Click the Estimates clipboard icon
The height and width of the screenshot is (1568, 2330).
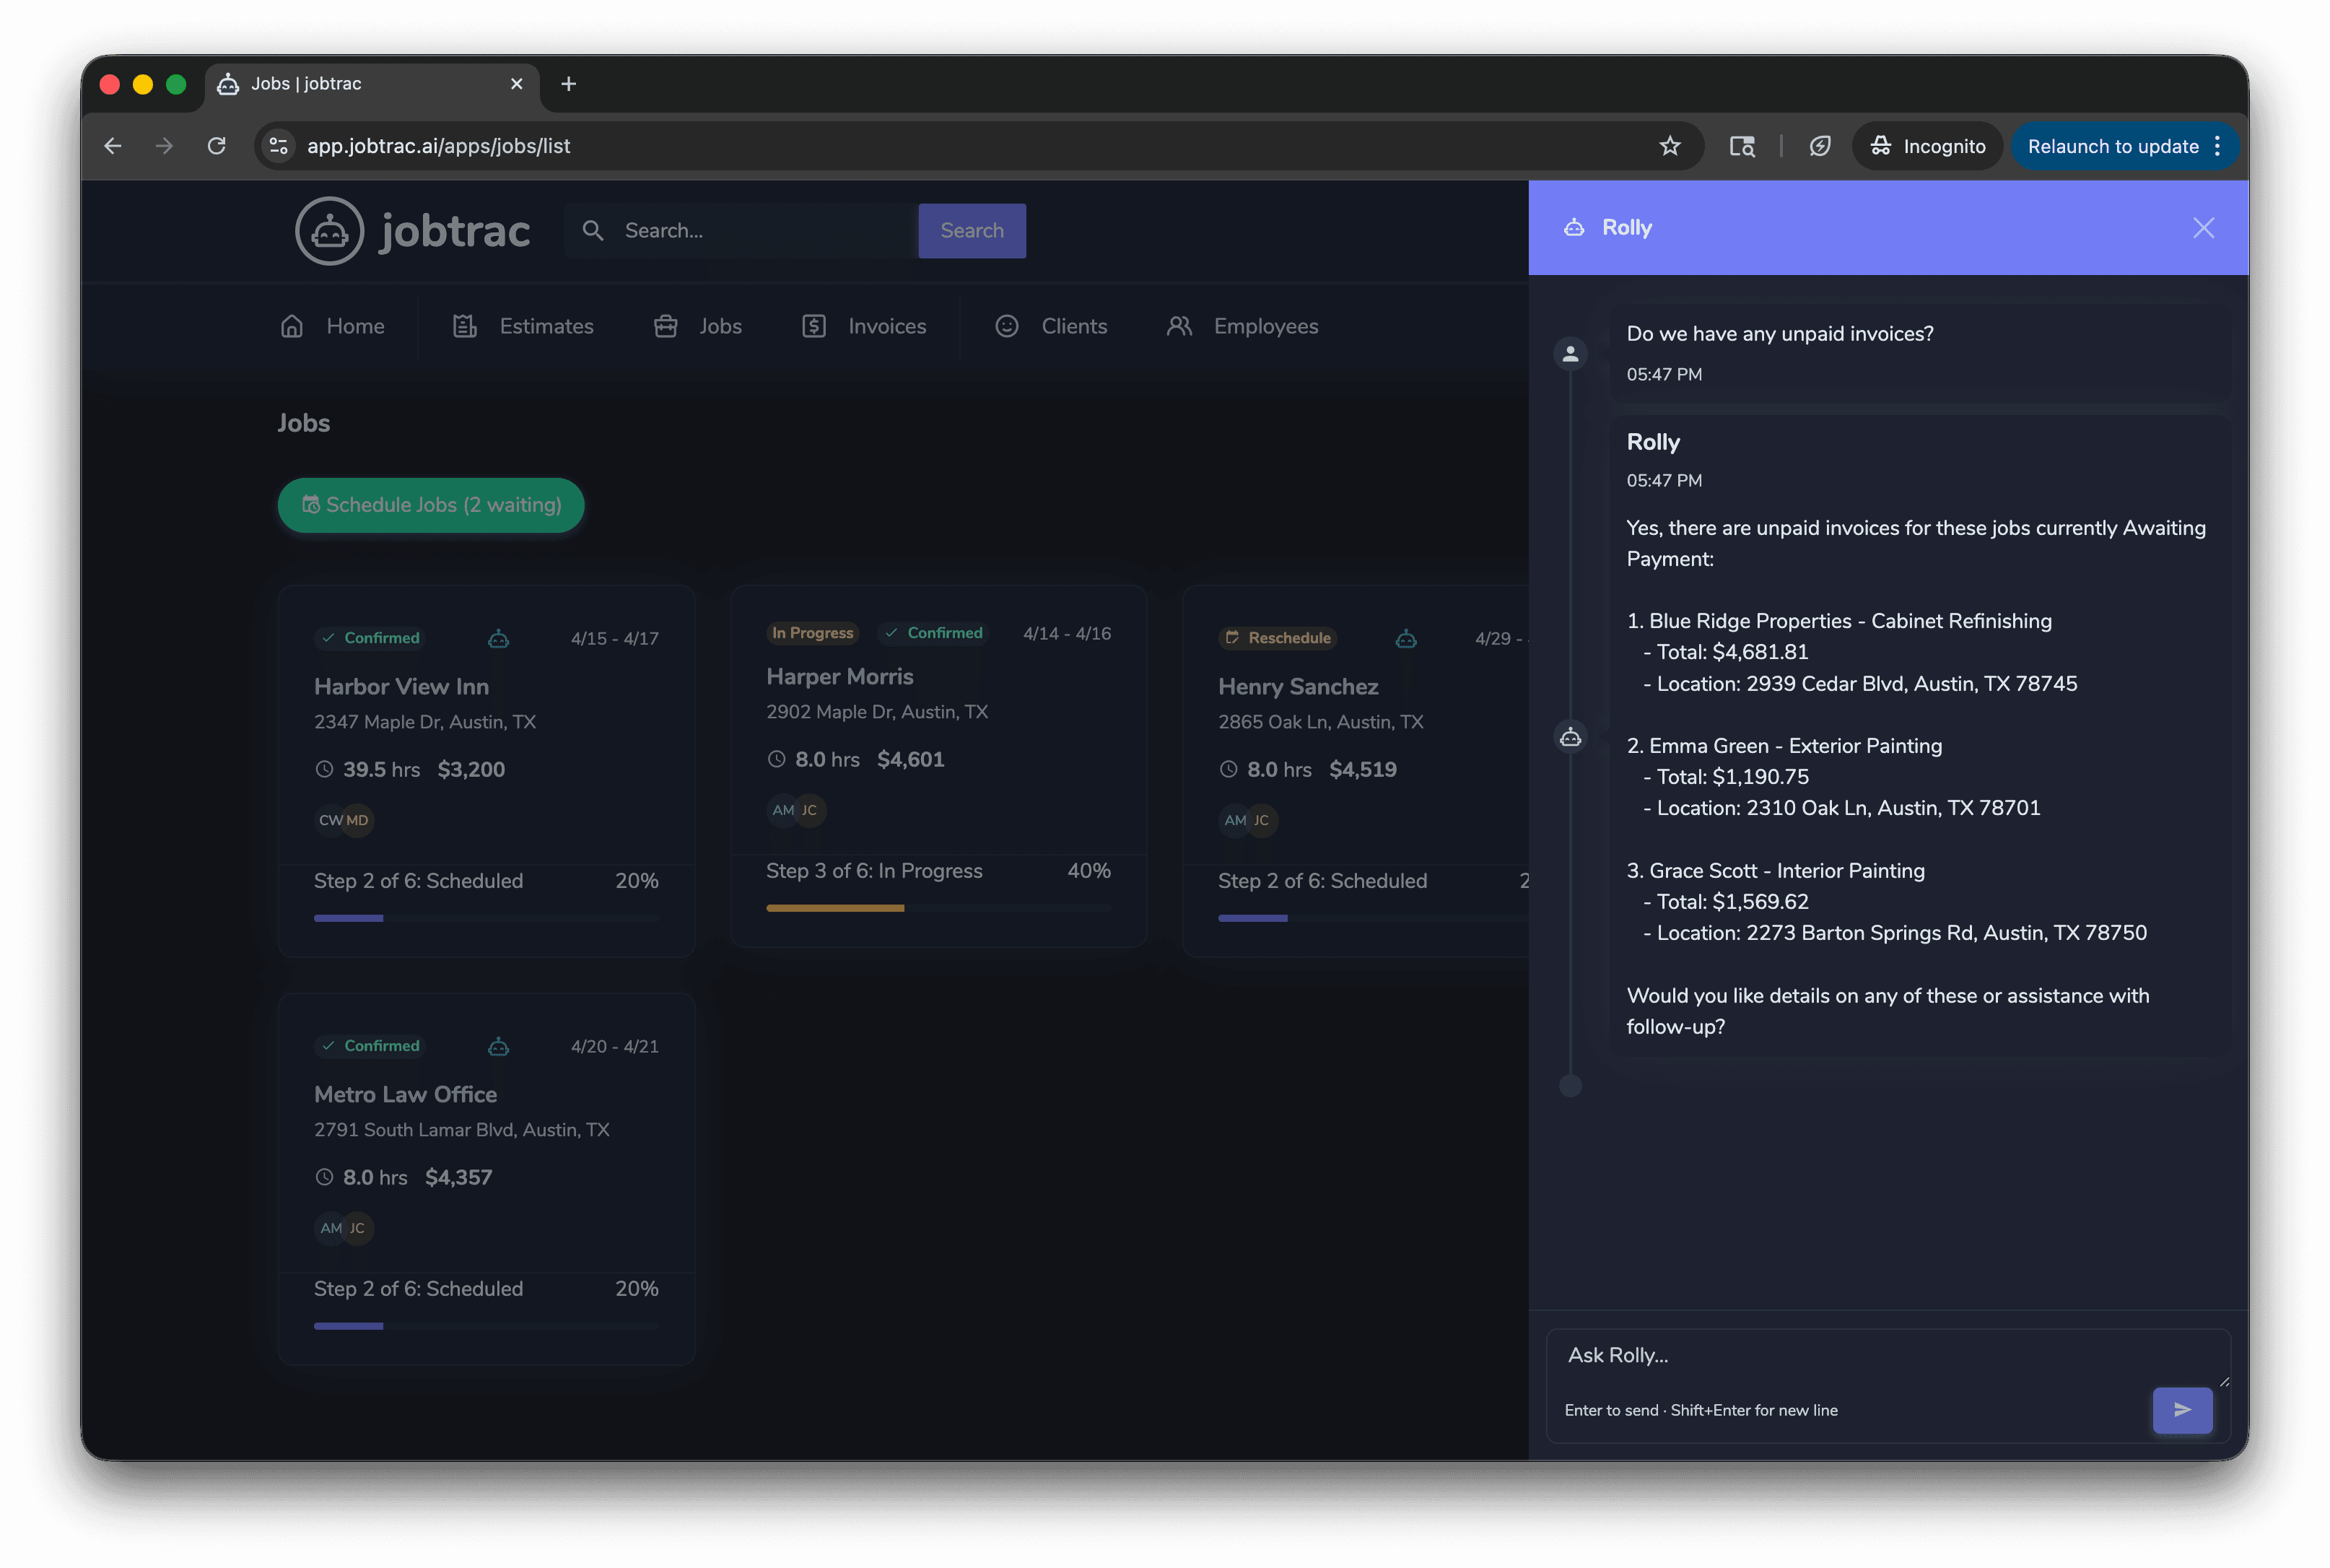465,327
